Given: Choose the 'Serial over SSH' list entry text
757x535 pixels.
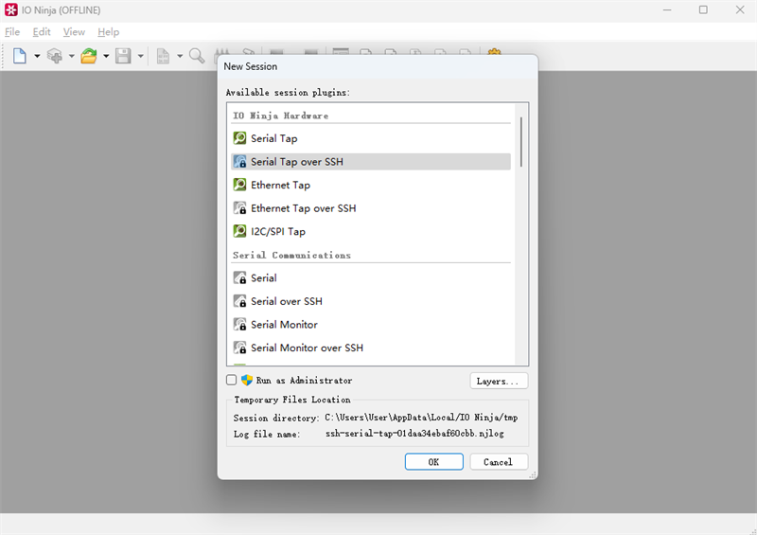Looking at the screenshot, I should 287,301.
